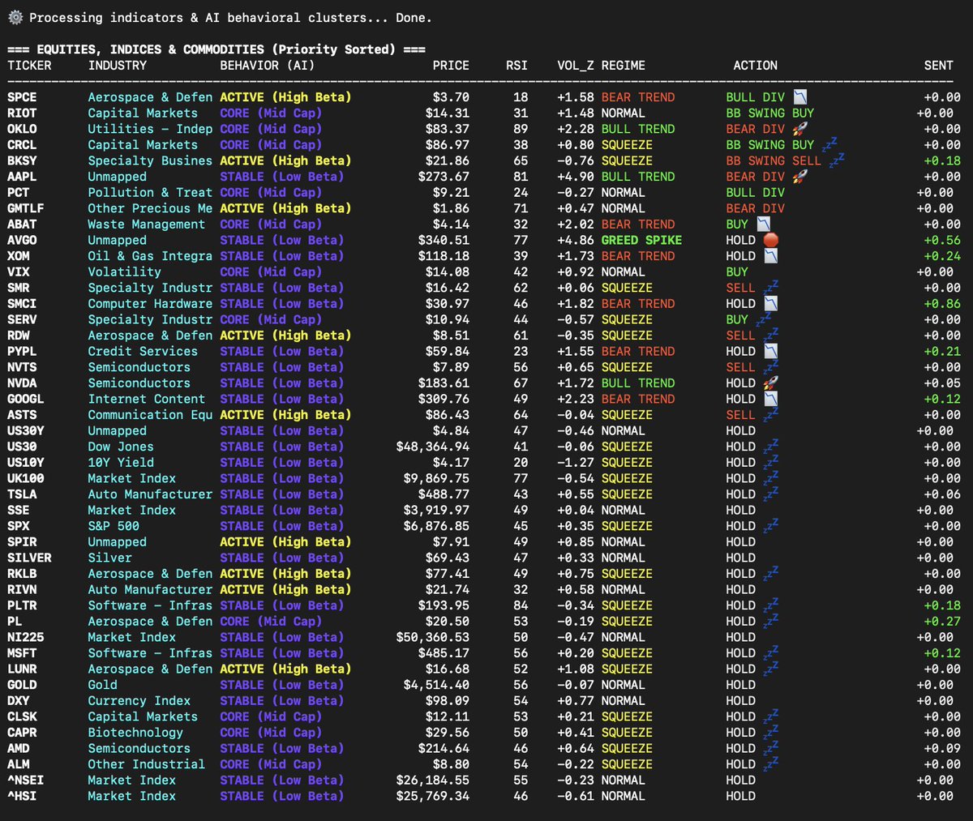Click the SPCE ticker symbol
This screenshot has height=821, width=973.
tap(21, 96)
